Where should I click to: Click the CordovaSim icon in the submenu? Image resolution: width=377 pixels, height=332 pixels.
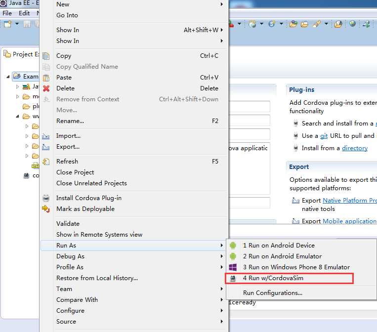(233, 278)
